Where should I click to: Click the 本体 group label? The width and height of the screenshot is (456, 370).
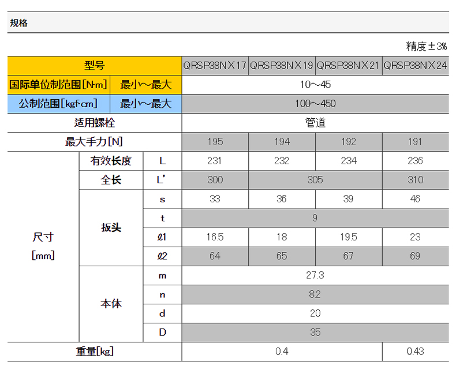(111, 304)
